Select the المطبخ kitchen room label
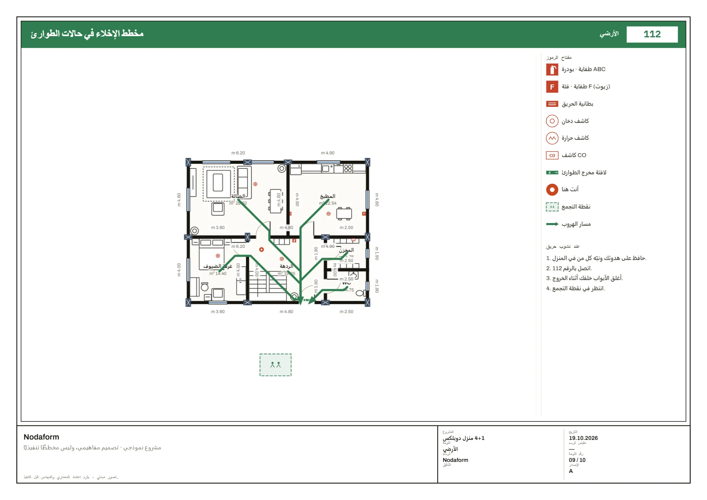707x500 pixels. tap(328, 196)
